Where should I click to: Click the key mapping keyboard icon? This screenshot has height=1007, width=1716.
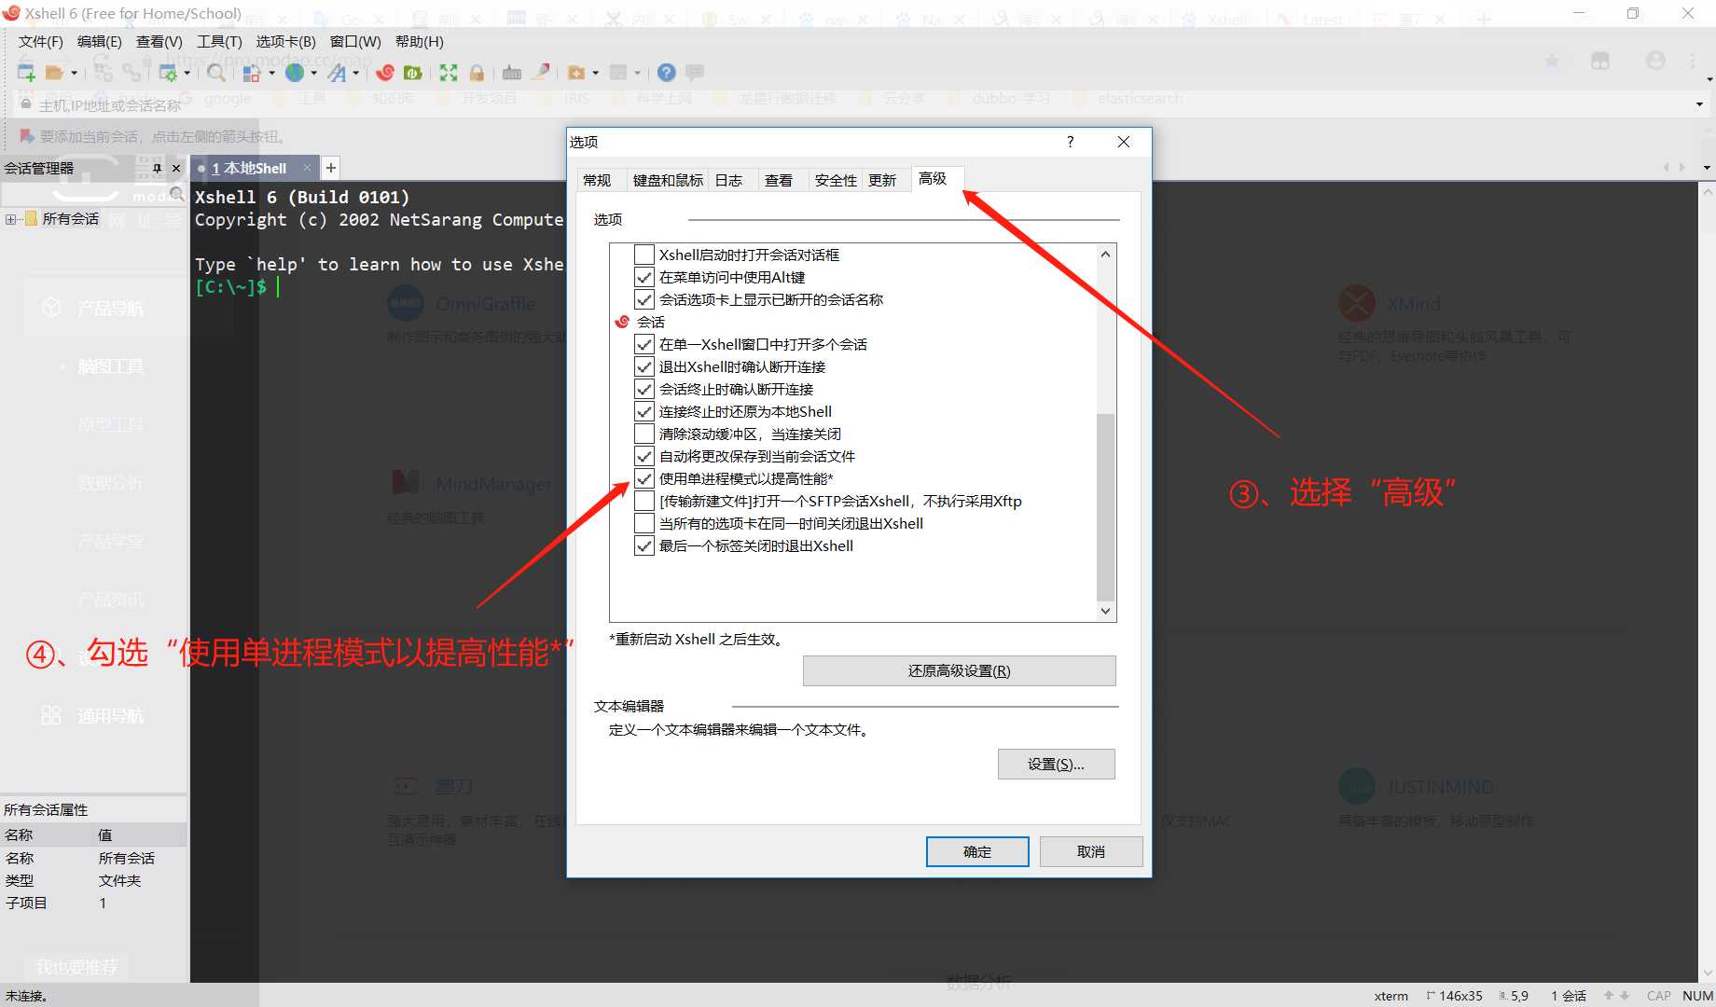point(512,73)
